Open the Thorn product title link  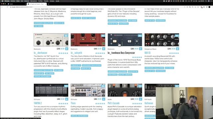(x=73, y=103)
